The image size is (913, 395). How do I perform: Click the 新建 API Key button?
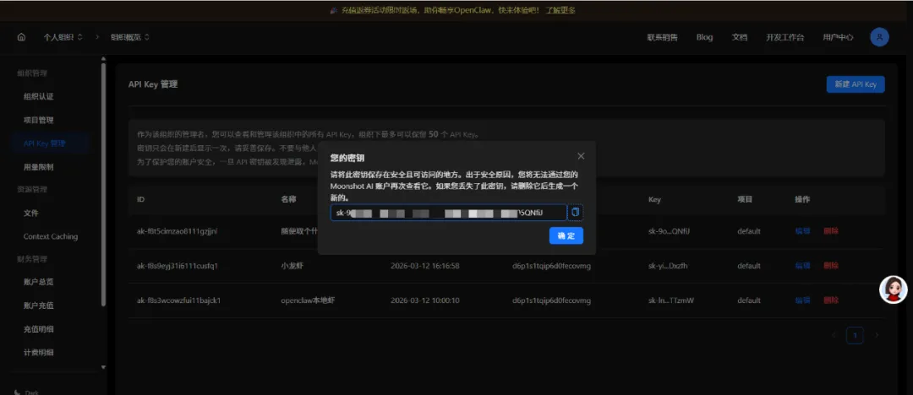pyautogui.click(x=856, y=84)
